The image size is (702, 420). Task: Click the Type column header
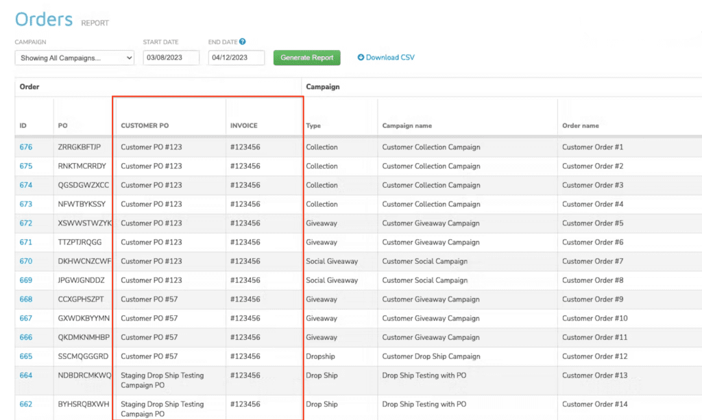pos(313,126)
